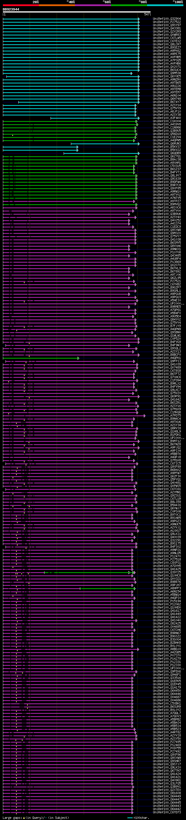
Task: Click the red 20% identity legend segment
Action: tap(21, 5)
